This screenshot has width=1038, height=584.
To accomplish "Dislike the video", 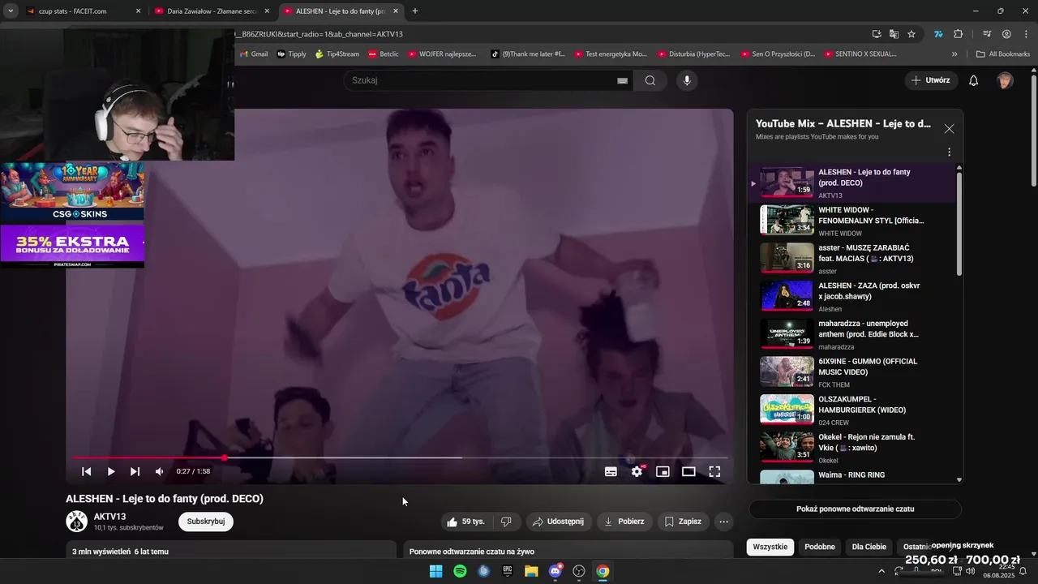I will (506, 522).
